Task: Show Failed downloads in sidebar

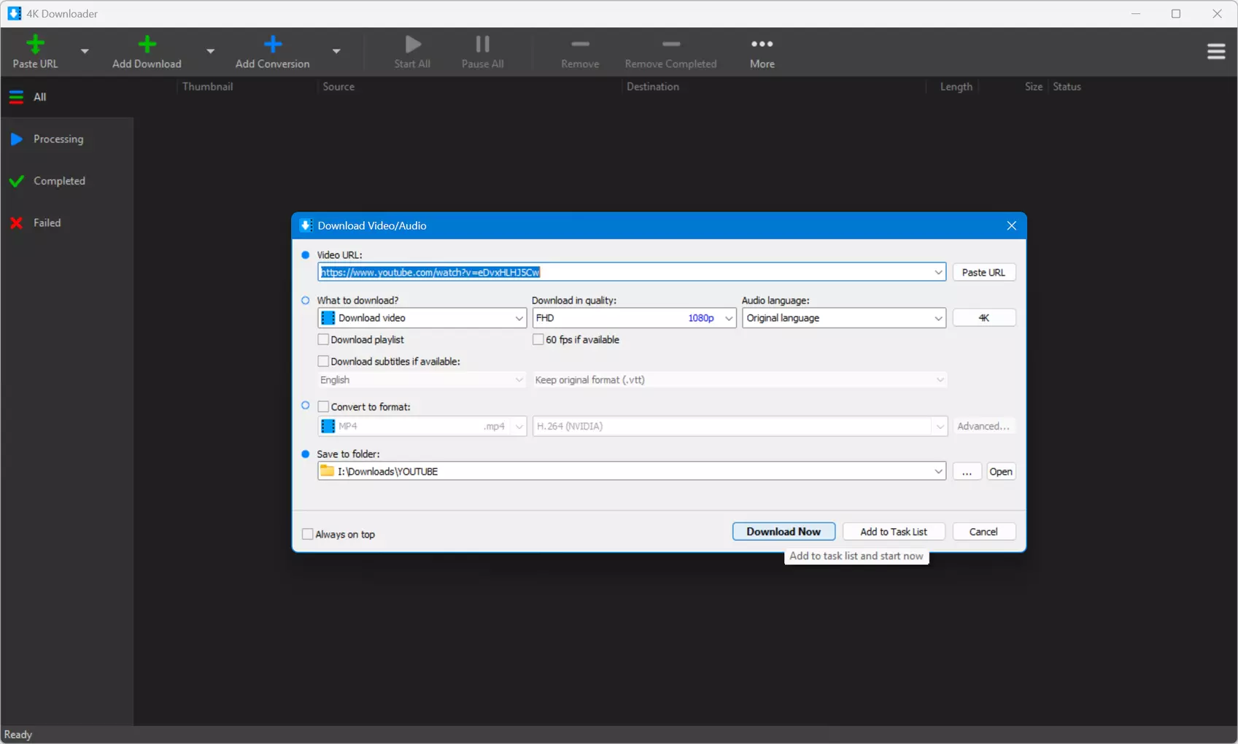Action: click(67, 223)
